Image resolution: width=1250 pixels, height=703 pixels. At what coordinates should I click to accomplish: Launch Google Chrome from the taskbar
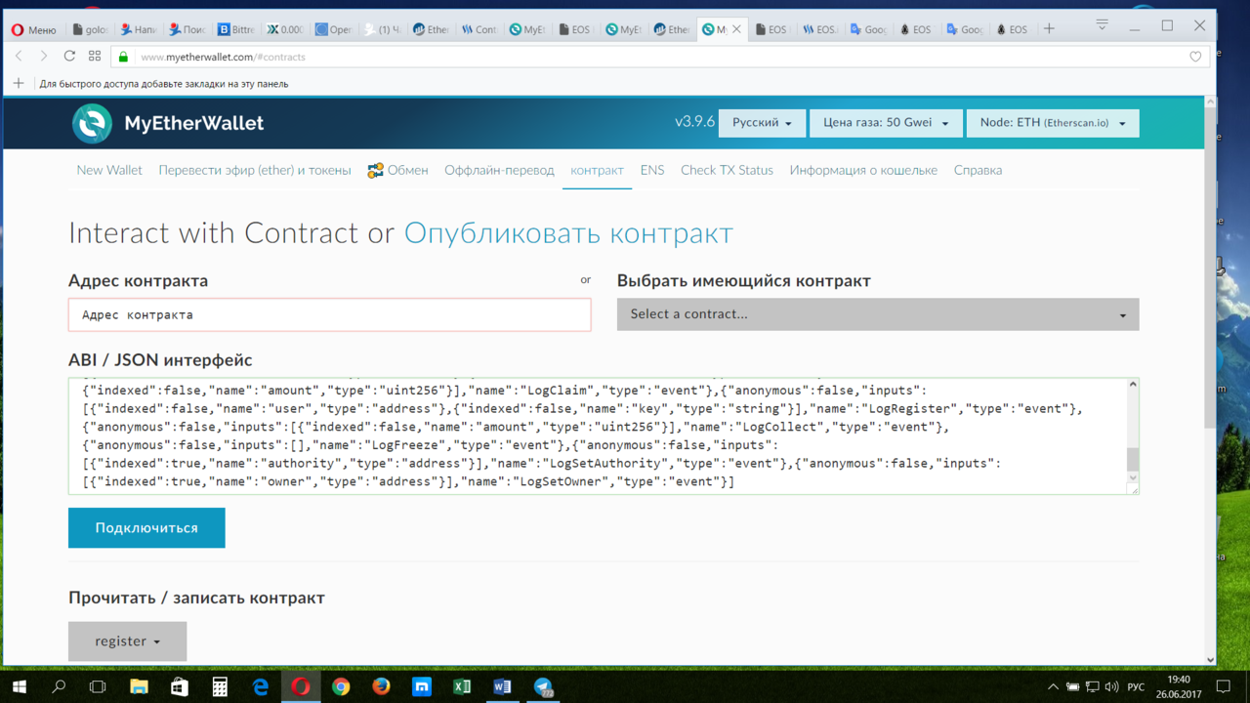341,687
